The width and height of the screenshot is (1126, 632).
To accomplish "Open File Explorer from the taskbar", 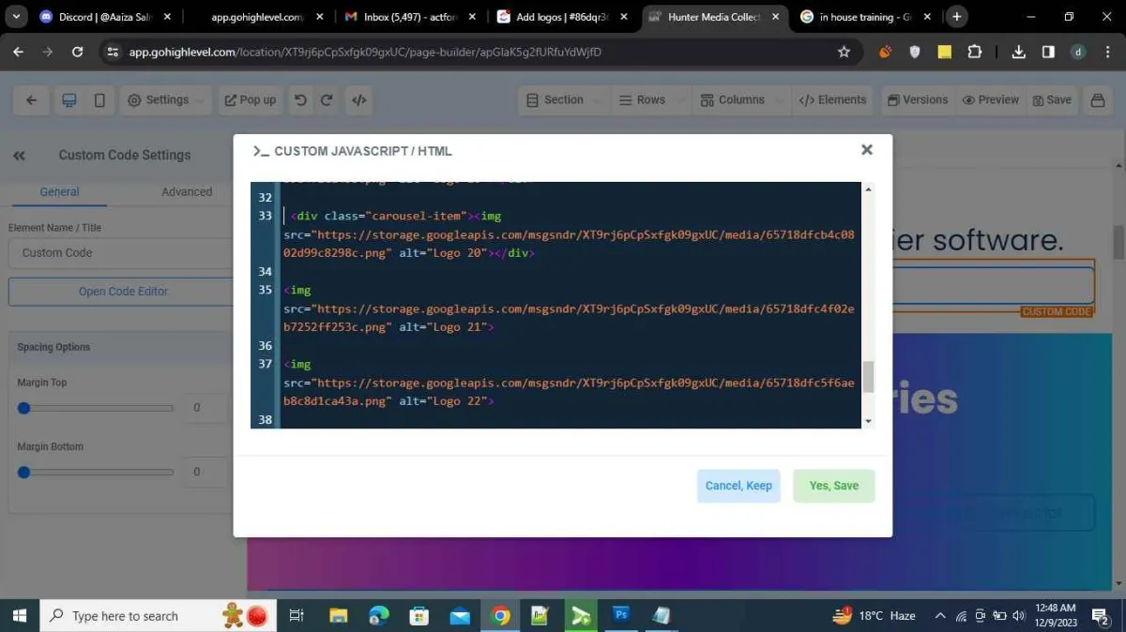I will pyautogui.click(x=339, y=616).
